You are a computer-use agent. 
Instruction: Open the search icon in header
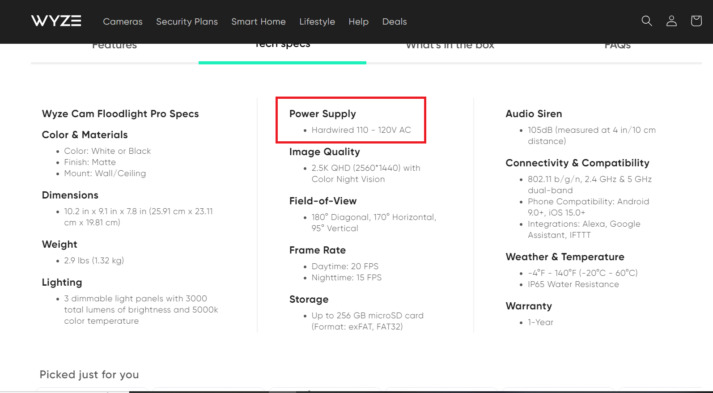click(647, 21)
